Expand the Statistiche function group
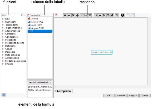 [3, 46]
